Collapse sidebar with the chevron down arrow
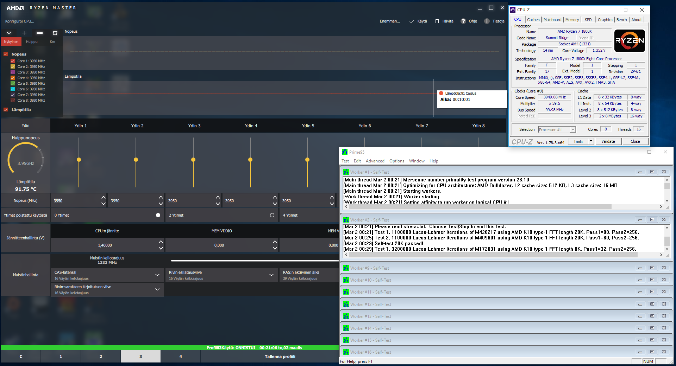The image size is (676, 366). point(9,33)
